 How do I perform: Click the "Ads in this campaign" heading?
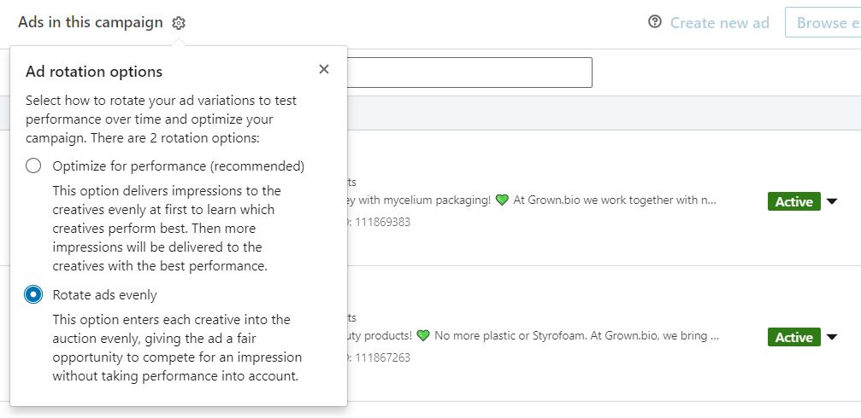(x=91, y=22)
